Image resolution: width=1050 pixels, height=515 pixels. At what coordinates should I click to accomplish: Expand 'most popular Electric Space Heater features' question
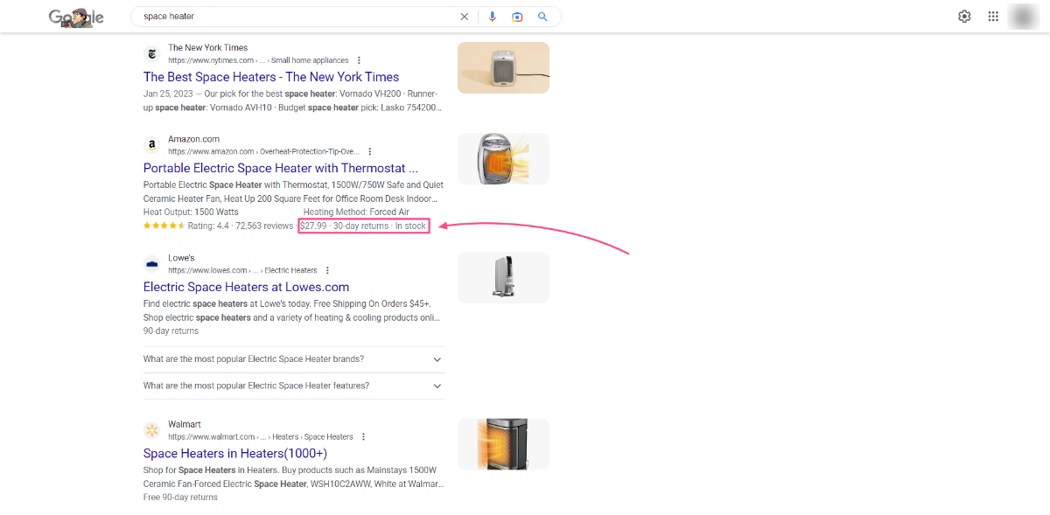point(293,386)
